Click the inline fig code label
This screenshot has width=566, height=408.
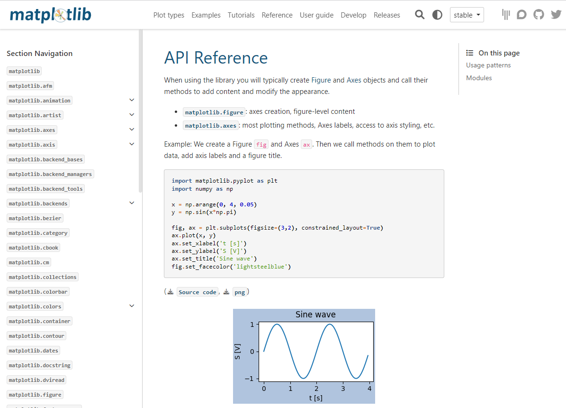(x=261, y=145)
